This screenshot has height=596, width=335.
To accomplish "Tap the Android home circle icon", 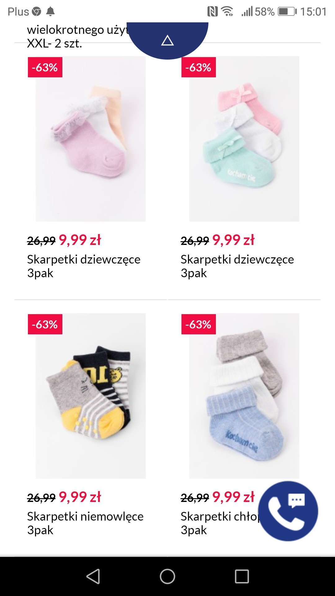I will pos(167,576).
